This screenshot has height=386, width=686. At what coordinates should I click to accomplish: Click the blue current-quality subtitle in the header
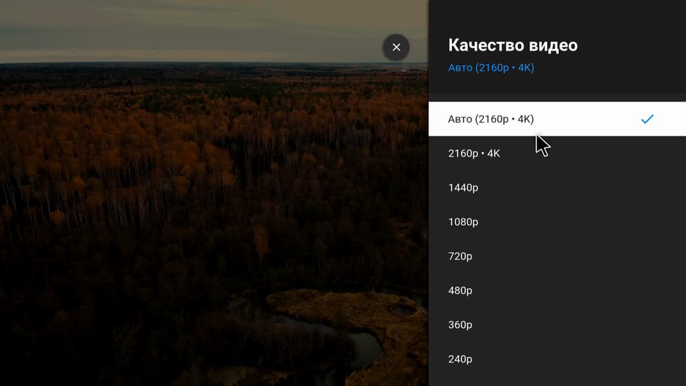coord(491,68)
